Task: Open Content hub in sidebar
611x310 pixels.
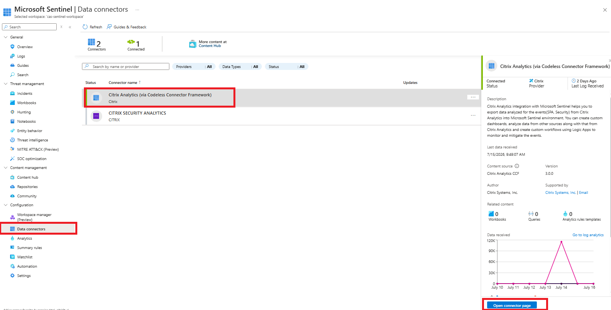Action: coord(27,178)
